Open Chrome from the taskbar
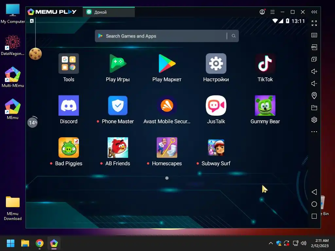Screen dimensions: 335x251 point(40,243)
